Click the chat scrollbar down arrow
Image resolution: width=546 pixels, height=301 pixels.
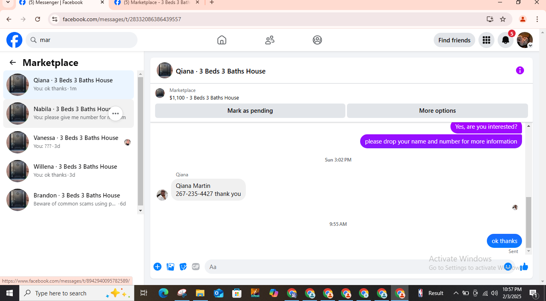[528, 251]
